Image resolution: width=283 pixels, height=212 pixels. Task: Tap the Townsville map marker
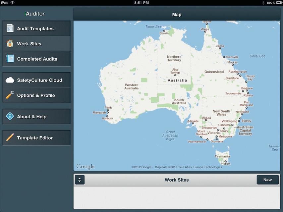224,57
